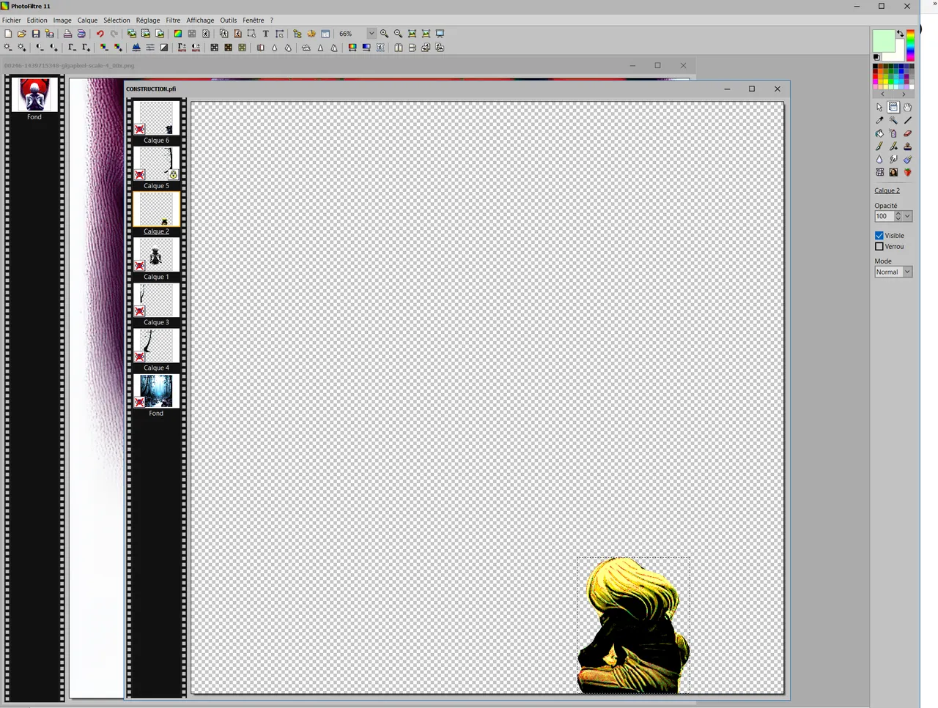This screenshot has height=708, width=938.
Task: Select the Eraser tool
Action: 907,133
